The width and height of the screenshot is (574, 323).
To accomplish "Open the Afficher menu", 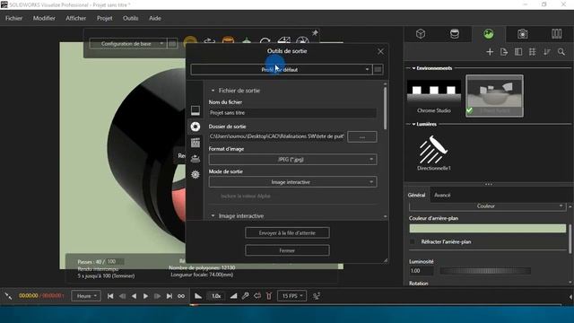I will click(75, 18).
